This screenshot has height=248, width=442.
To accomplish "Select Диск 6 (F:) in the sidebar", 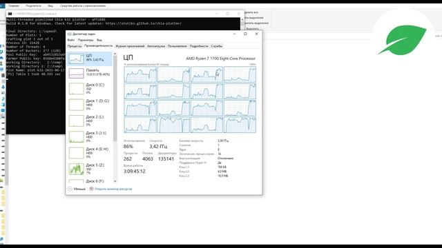I will point(89,180).
